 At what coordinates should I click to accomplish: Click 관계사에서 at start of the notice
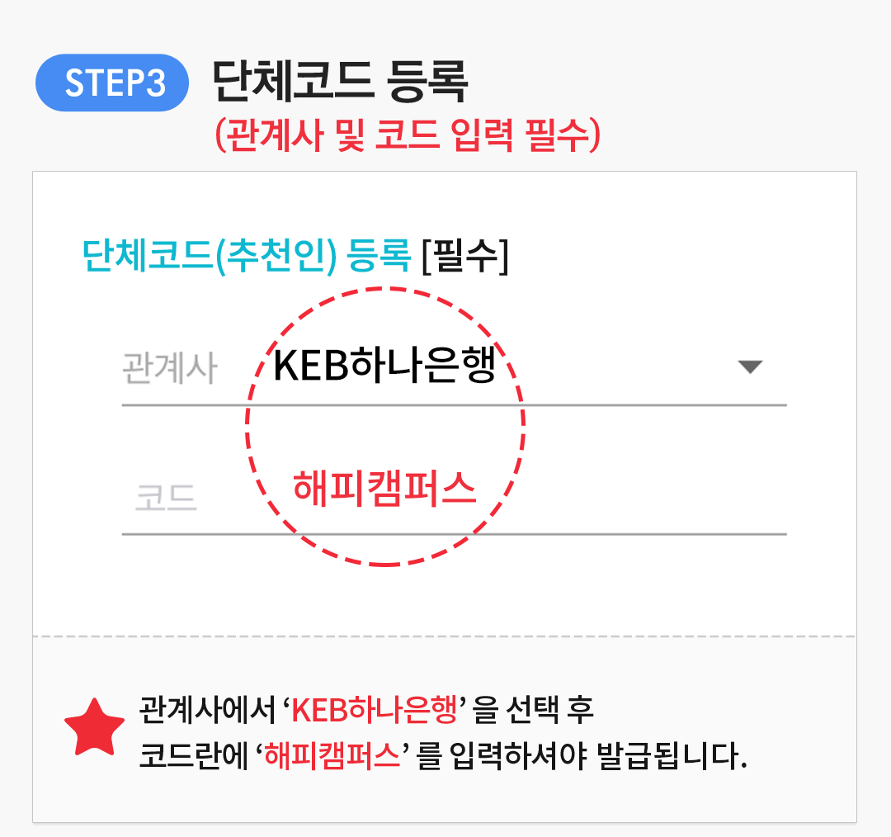[x=207, y=710]
